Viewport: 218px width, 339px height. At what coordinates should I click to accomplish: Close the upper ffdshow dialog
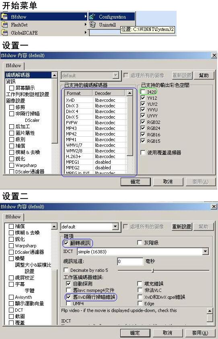point(214,55)
